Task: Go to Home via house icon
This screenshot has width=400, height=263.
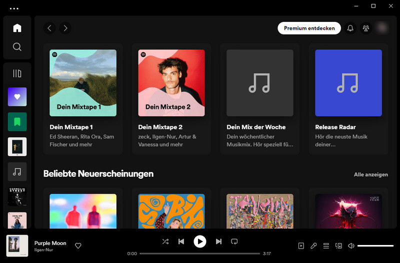Action: (x=17, y=28)
